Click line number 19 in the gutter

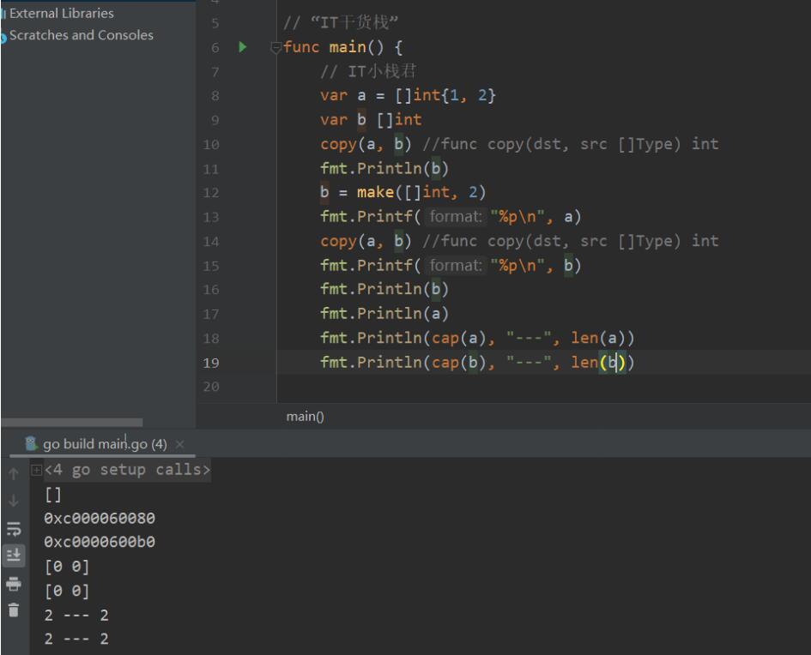[x=211, y=363]
